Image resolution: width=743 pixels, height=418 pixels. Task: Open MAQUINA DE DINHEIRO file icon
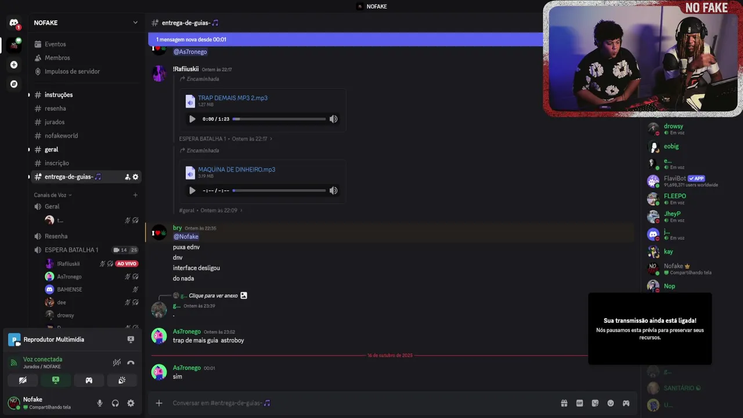click(190, 172)
